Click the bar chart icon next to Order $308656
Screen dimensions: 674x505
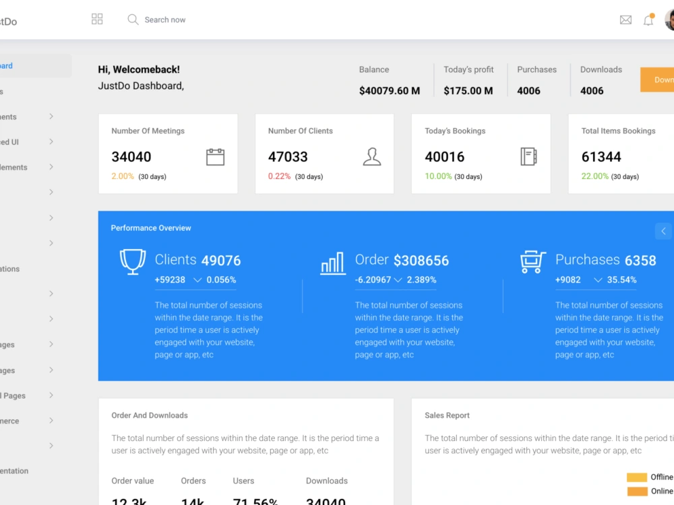tap(332, 264)
